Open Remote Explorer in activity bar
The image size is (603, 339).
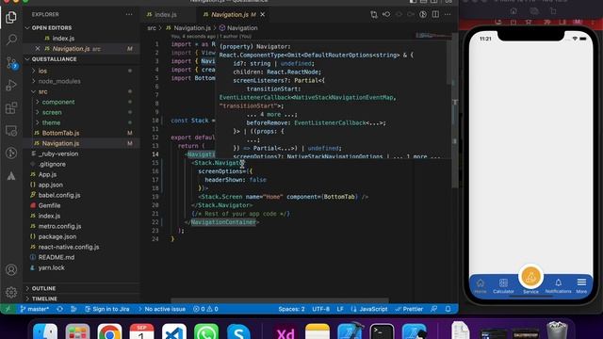point(11,131)
